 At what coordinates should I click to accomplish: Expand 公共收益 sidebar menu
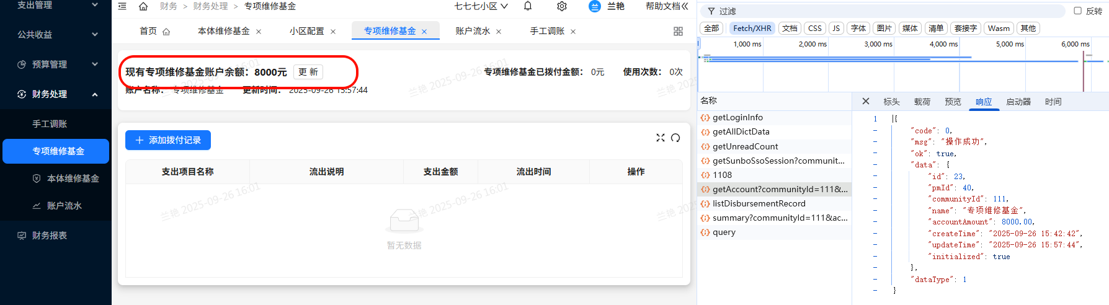(x=56, y=35)
